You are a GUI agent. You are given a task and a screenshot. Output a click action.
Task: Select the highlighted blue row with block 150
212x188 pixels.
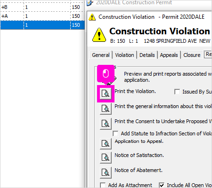pos(42,25)
